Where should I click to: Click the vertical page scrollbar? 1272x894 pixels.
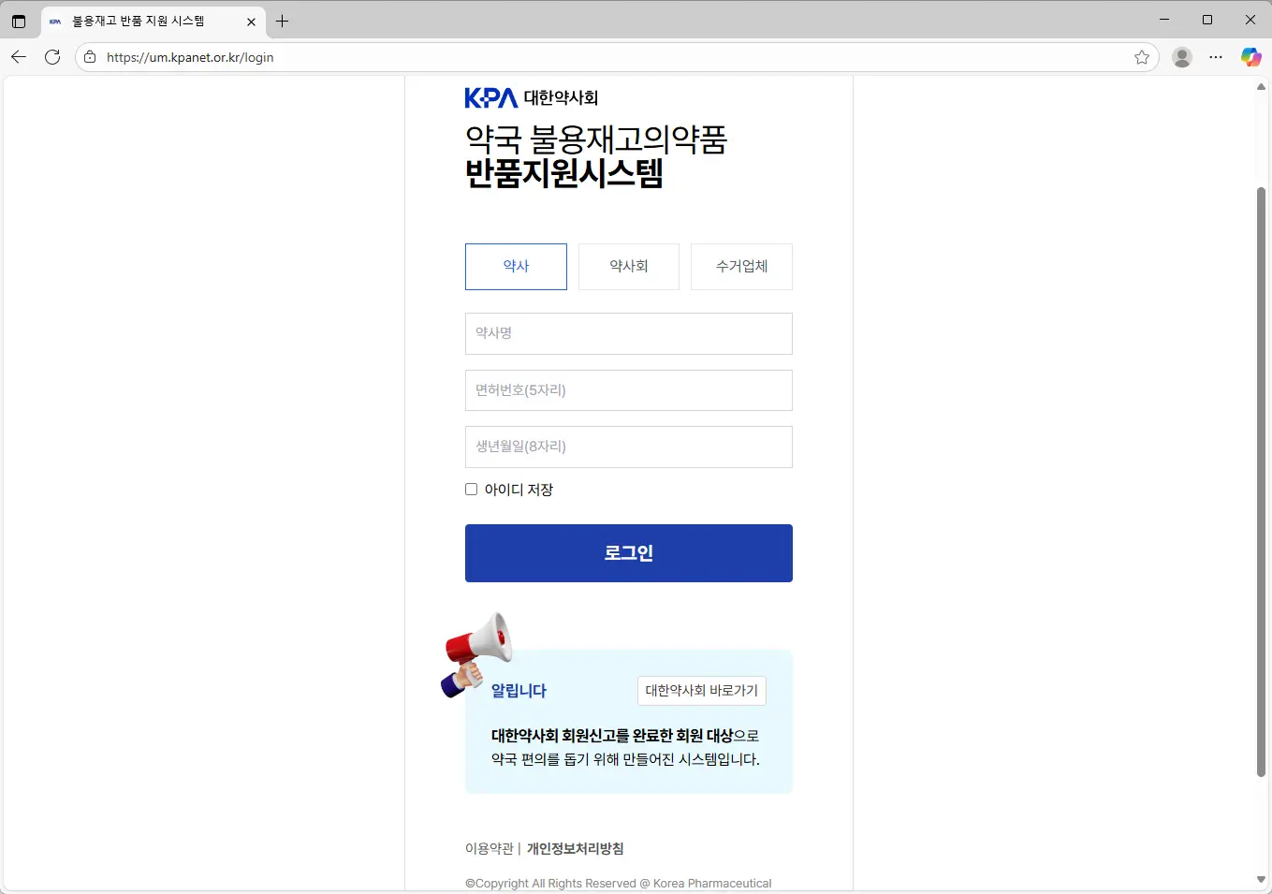1260,468
